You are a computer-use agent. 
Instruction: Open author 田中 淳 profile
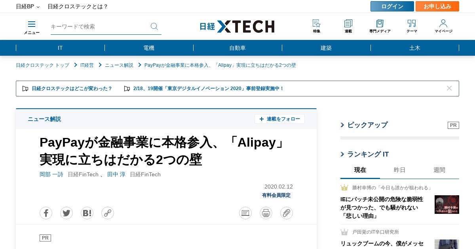pyautogui.click(x=116, y=174)
